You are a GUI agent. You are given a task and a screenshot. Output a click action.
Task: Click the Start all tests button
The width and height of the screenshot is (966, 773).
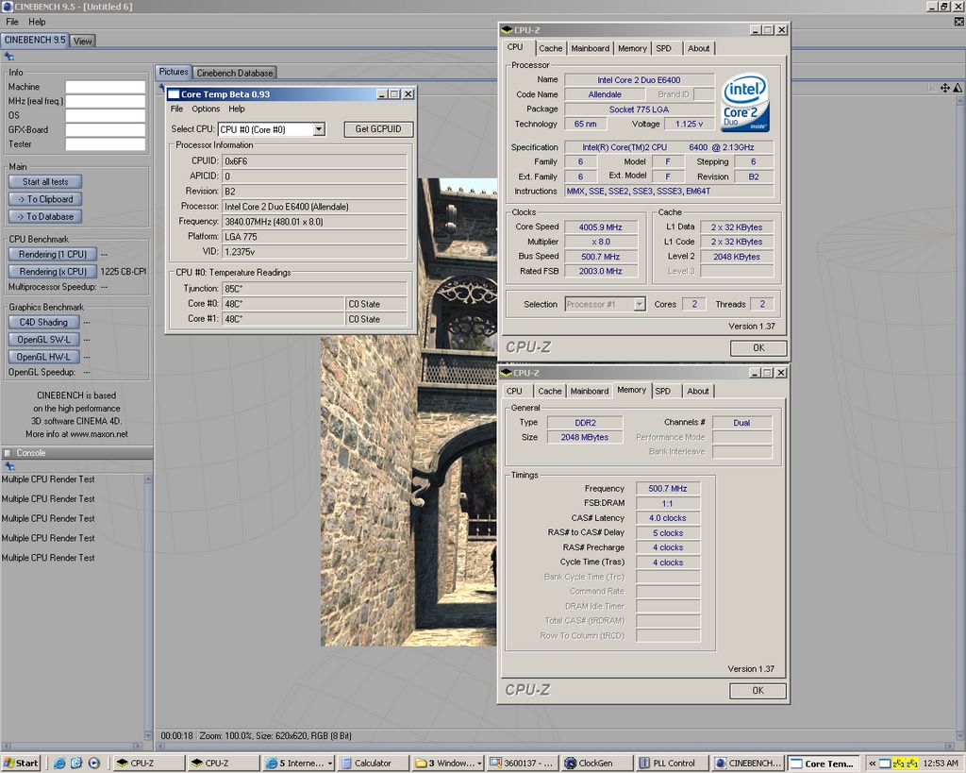[x=45, y=181]
